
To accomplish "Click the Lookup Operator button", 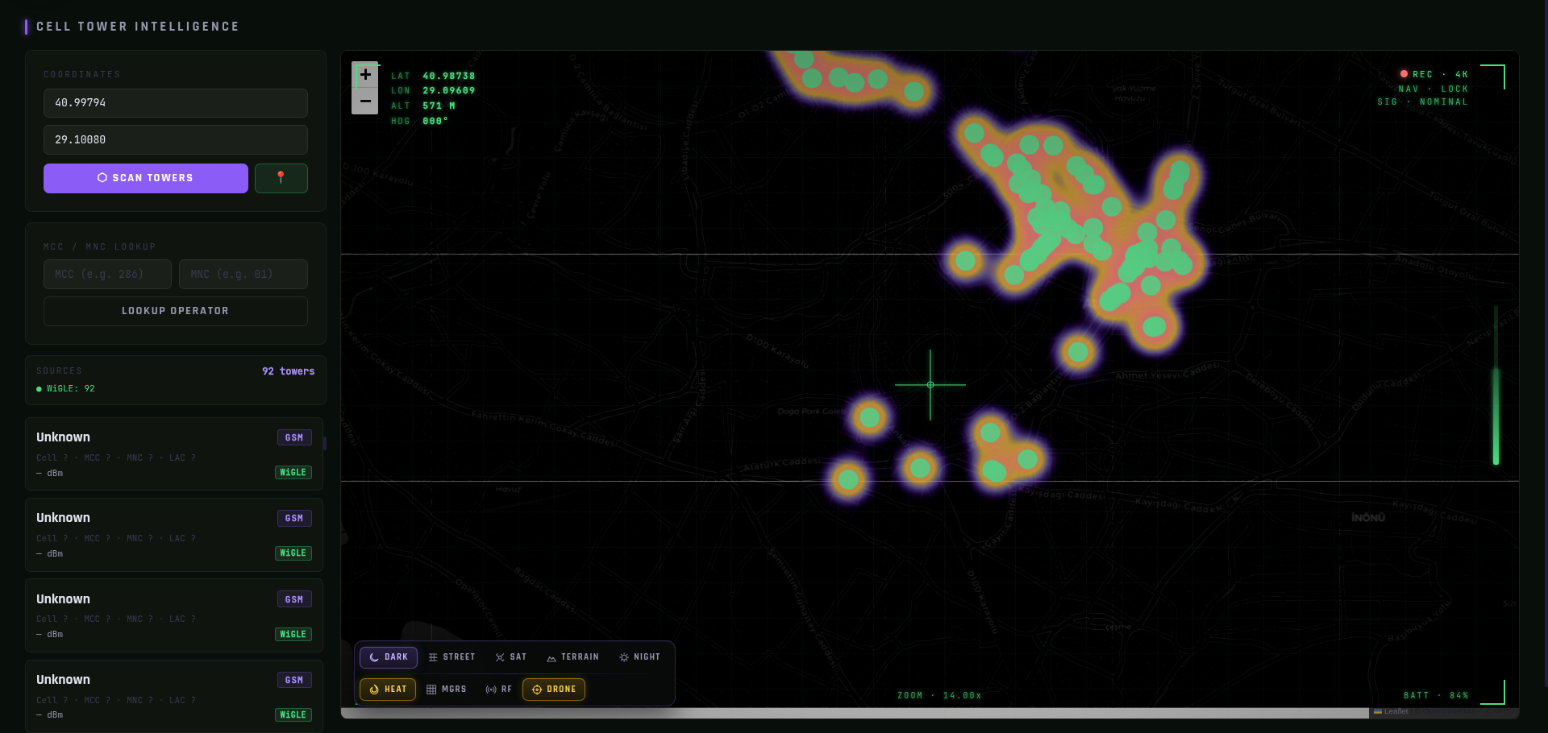I will pos(175,311).
